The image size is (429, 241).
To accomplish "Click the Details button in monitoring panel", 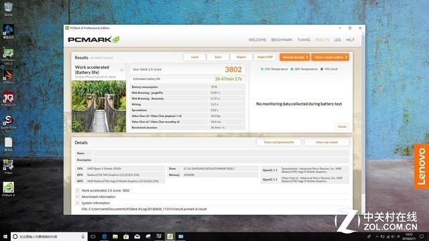I will click(342, 127).
